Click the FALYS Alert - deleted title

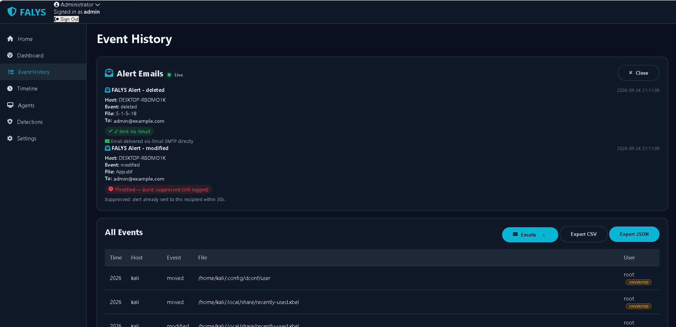click(138, 90)
